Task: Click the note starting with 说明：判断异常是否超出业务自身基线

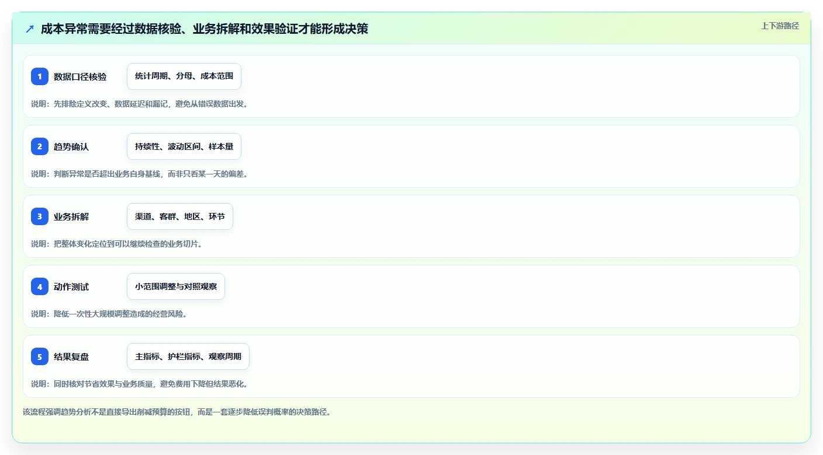Action: pos(140,174)
